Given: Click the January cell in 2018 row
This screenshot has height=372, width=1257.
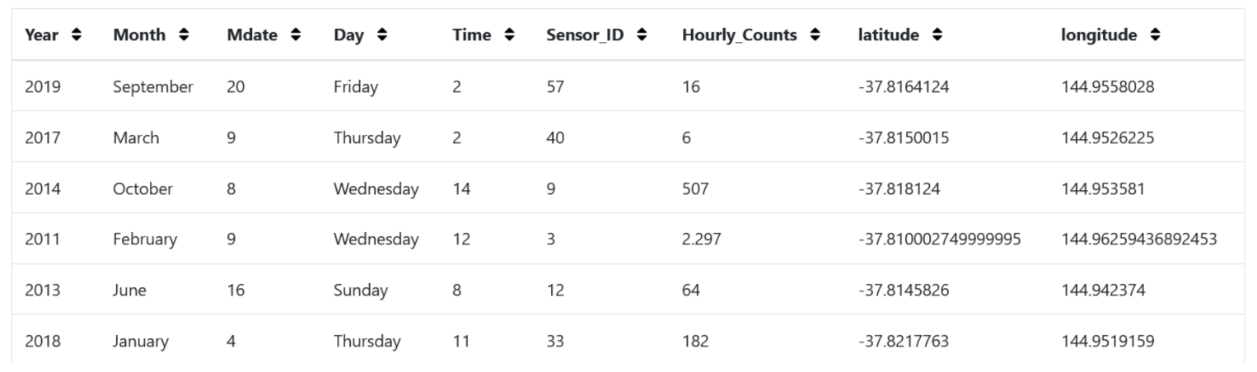Looking at the screenshot, I should coord(141,341).
